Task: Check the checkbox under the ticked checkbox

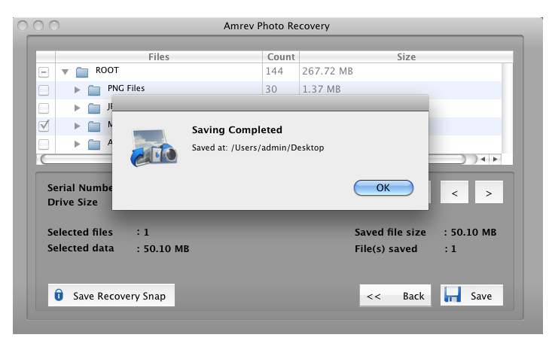Action: (x=44, y=144)
